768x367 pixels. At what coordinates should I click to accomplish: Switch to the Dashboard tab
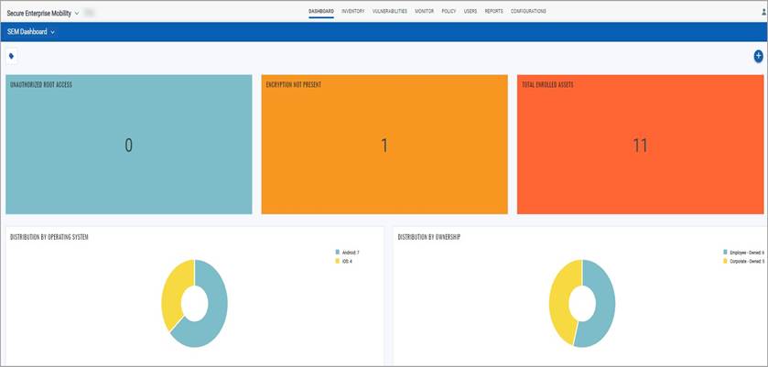[x=321, y=11]
